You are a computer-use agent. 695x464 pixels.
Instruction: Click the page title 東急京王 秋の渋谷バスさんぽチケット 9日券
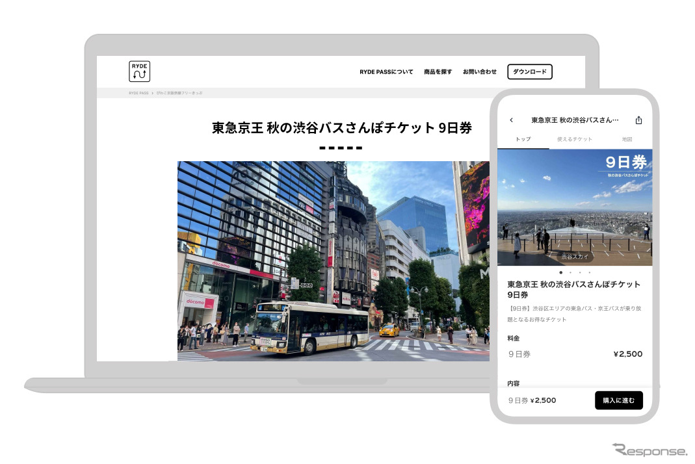342,128
